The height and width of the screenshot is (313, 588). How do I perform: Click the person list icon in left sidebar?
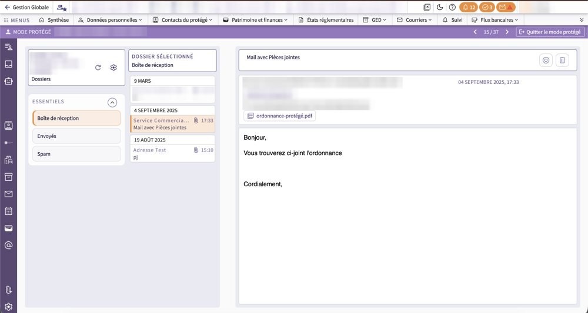click(x=8, y=47)
